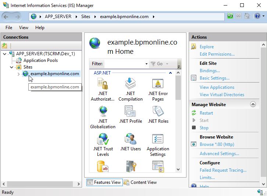Screen dimensions: 267x196
Task: Click the Browse website globe icon
Action: pyautogui.click(x=193, y=144)
